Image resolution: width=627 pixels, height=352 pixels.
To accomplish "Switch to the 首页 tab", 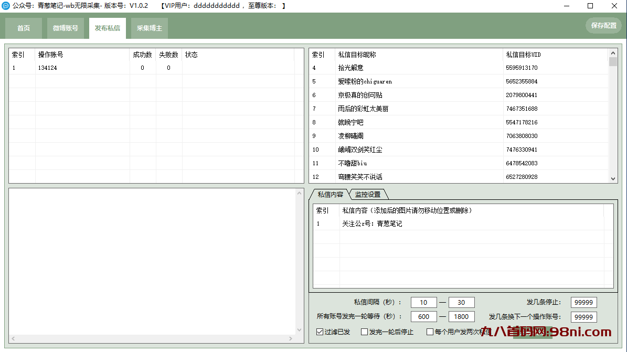I will (23, 28).
